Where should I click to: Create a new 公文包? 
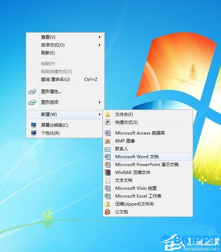pyautogui.click(x=148, y=212)
